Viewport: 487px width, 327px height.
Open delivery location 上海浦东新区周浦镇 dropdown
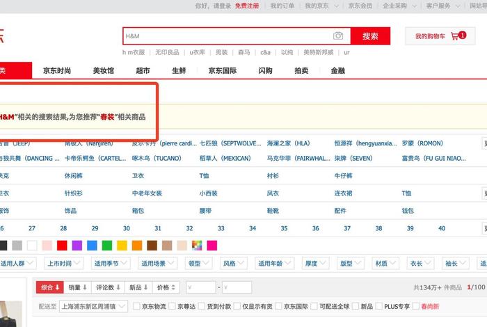93,306
